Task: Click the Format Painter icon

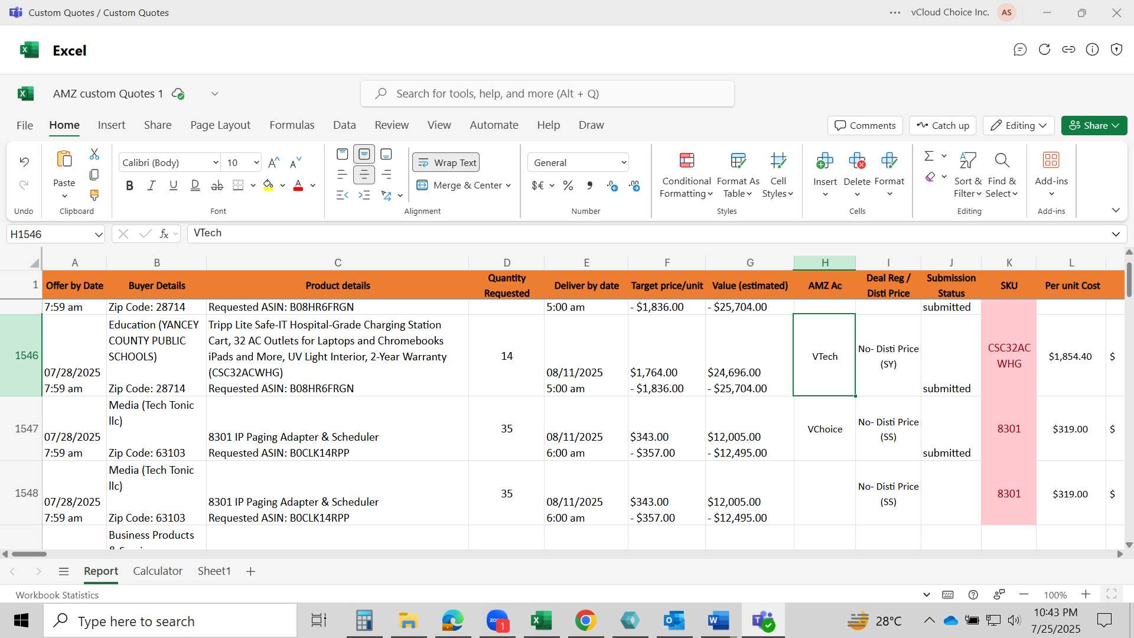Action: [94, 195]
